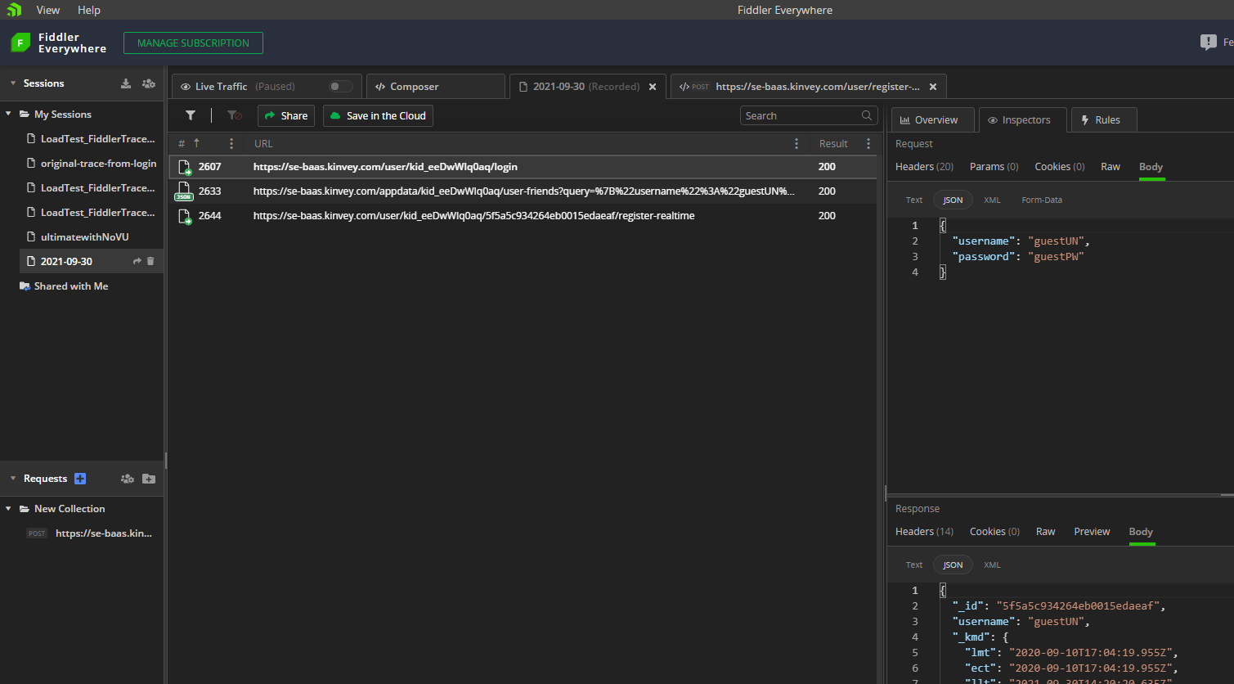Open the Help menu
Viewport: 1234px width, 684px height.
[x=89, y=10]
